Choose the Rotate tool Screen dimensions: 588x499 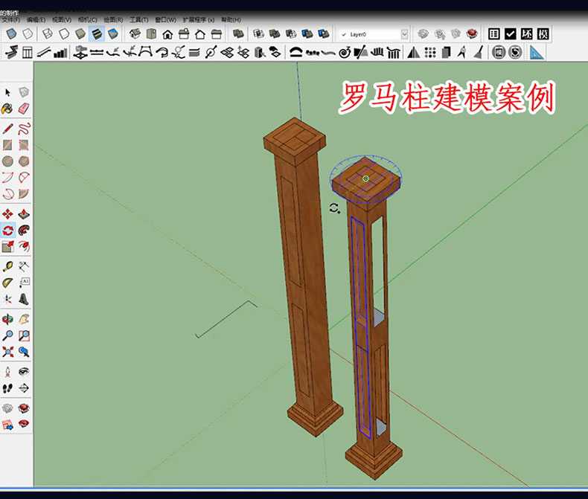(x=8, y=231)
